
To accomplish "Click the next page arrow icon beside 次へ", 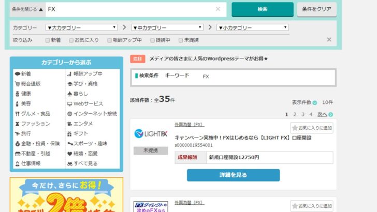I will tap(330, 115).
